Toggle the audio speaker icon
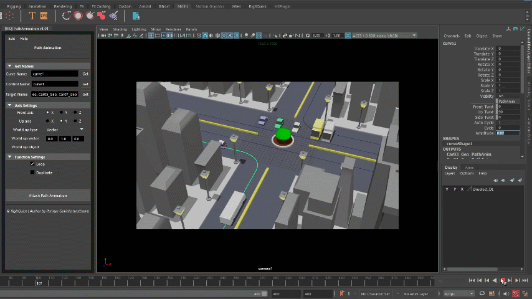This screenshot has height=299, width=532. point(506,293)
